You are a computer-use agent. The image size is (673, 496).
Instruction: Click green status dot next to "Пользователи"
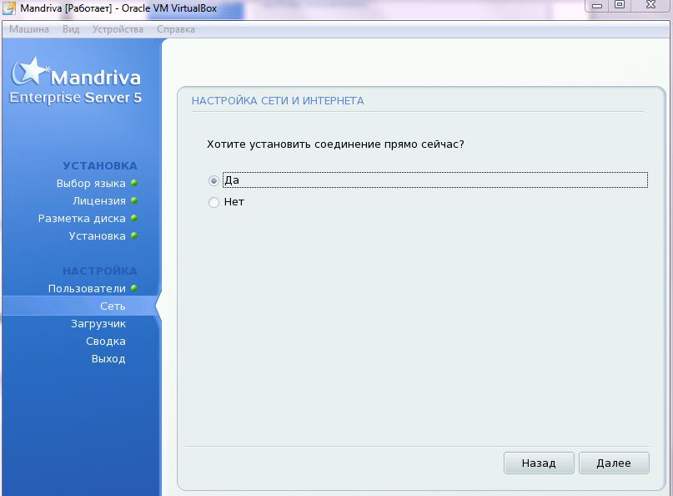[x=134, y=288]
